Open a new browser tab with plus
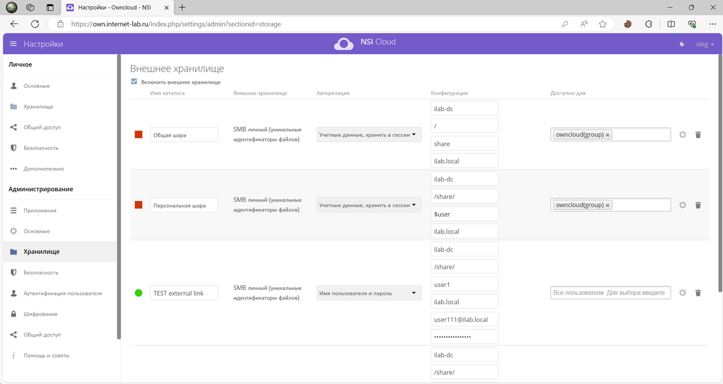723x384 pixels. (182, 7)
